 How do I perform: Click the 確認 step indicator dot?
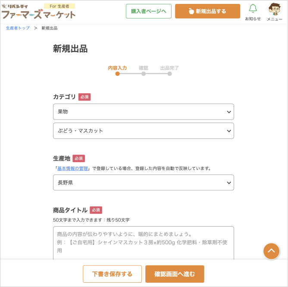[x=144, y=74]
